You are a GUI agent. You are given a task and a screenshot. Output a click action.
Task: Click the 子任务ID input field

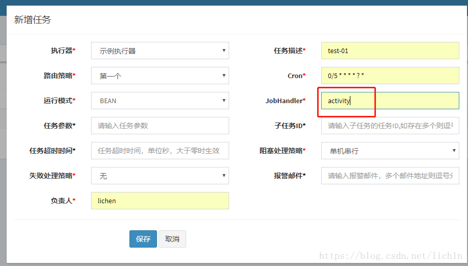[390, 126]
